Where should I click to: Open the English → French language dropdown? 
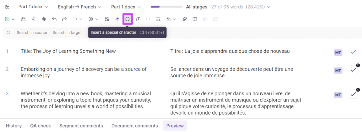click(x=79, y=7)
